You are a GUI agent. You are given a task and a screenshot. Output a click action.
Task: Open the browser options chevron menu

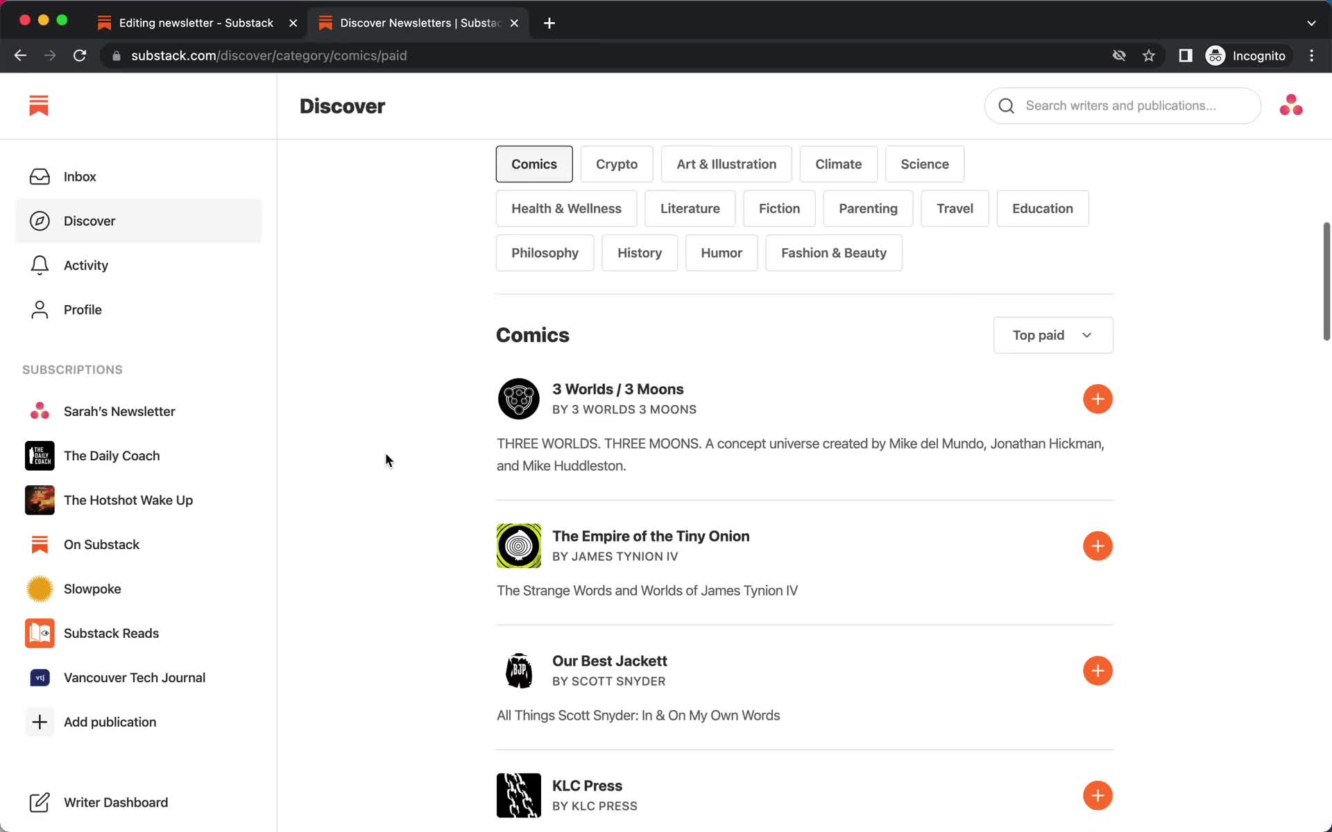click(x=1311, y=23)
